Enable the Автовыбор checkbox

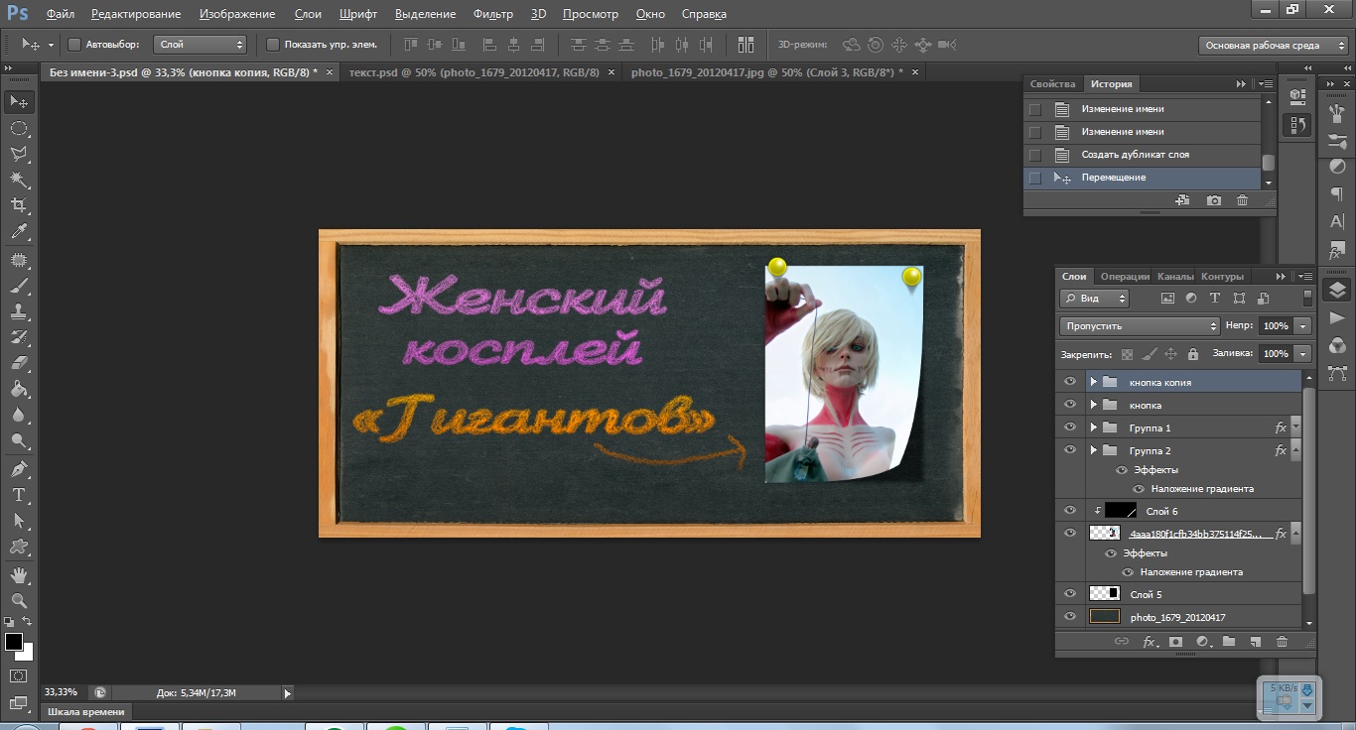pos(74,45)
